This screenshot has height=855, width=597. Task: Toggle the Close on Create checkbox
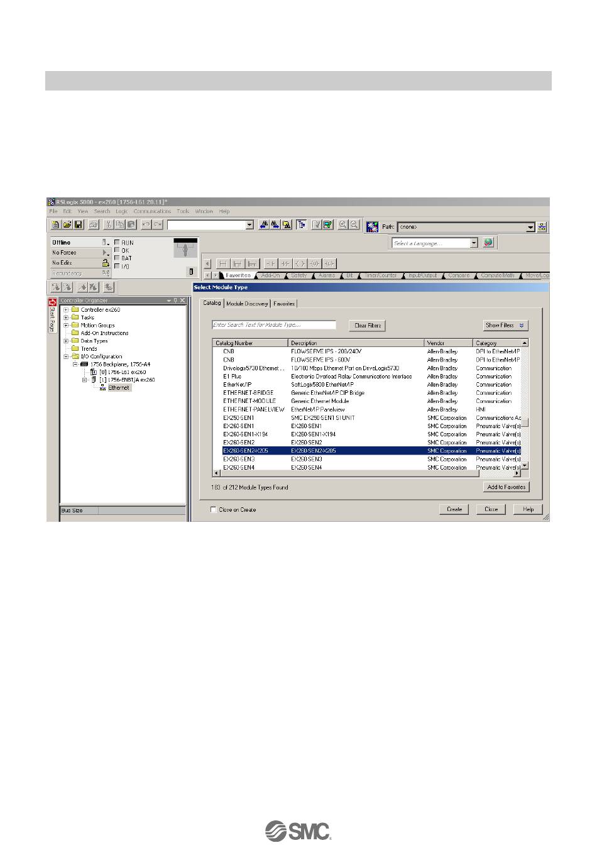pos(214,510)
